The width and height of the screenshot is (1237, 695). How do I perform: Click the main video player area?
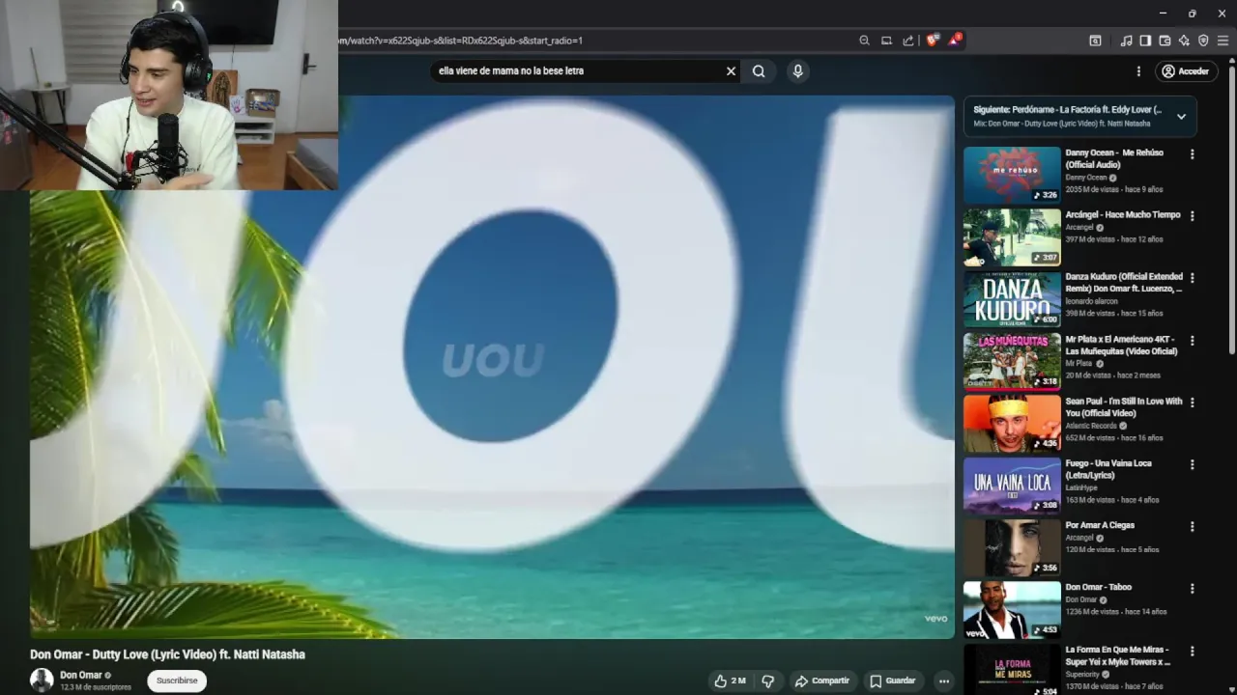click(x=492, y=367)
